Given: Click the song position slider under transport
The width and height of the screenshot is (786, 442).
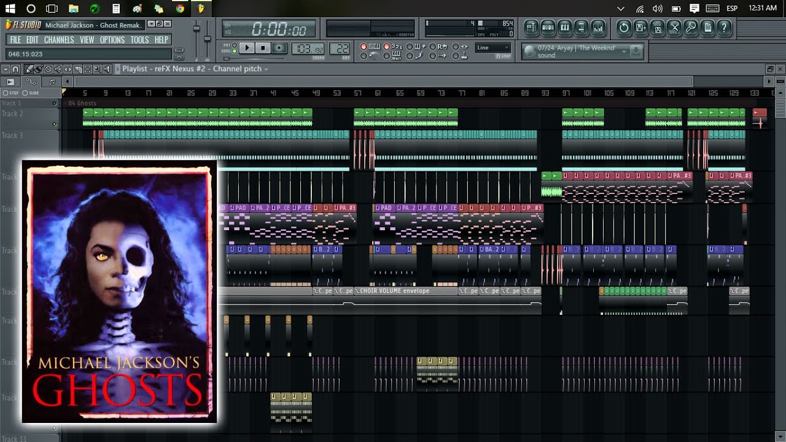Looking at the screenshot, I should pos(255,59).
